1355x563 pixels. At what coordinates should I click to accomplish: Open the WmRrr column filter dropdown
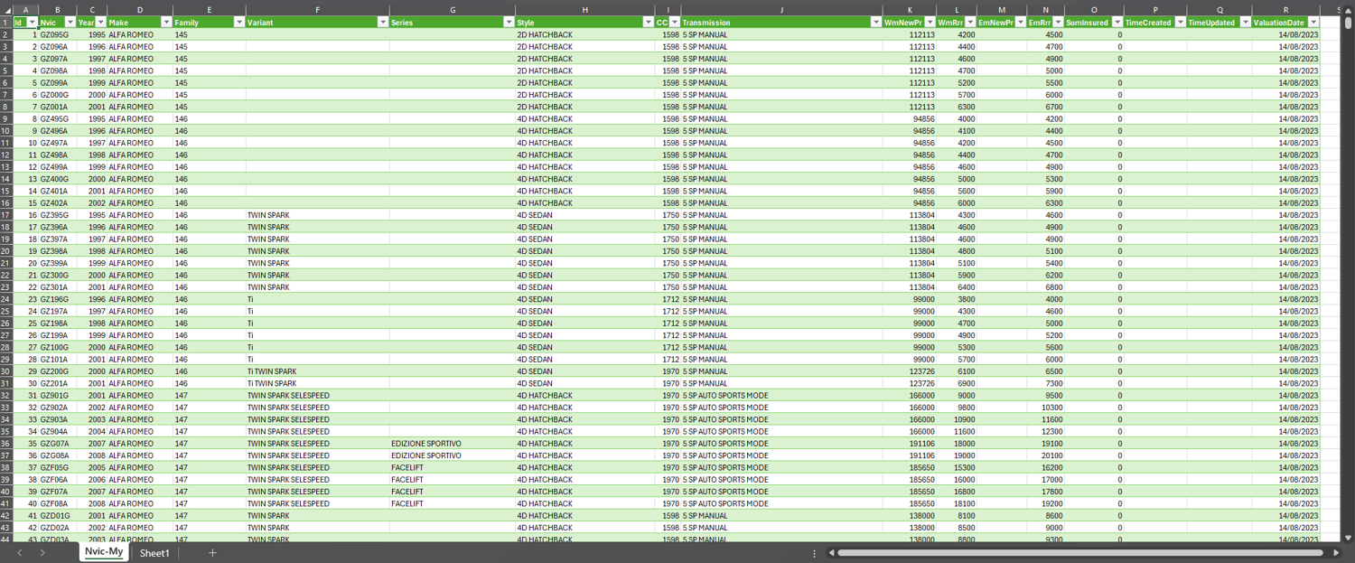point(970,22)
